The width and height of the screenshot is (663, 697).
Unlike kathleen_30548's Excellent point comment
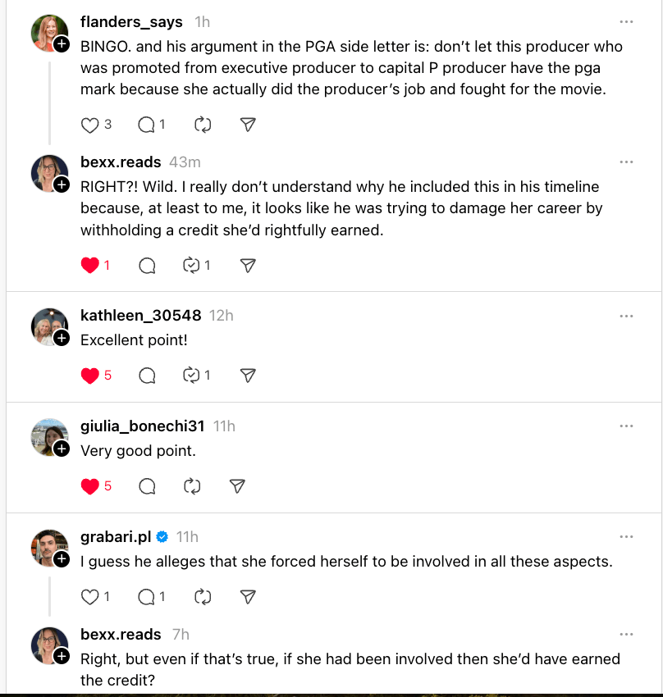pos(89,376)
